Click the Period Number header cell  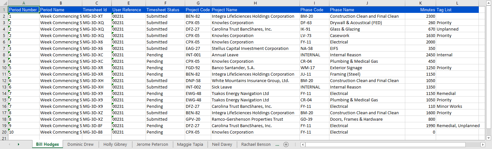(24, 10)
